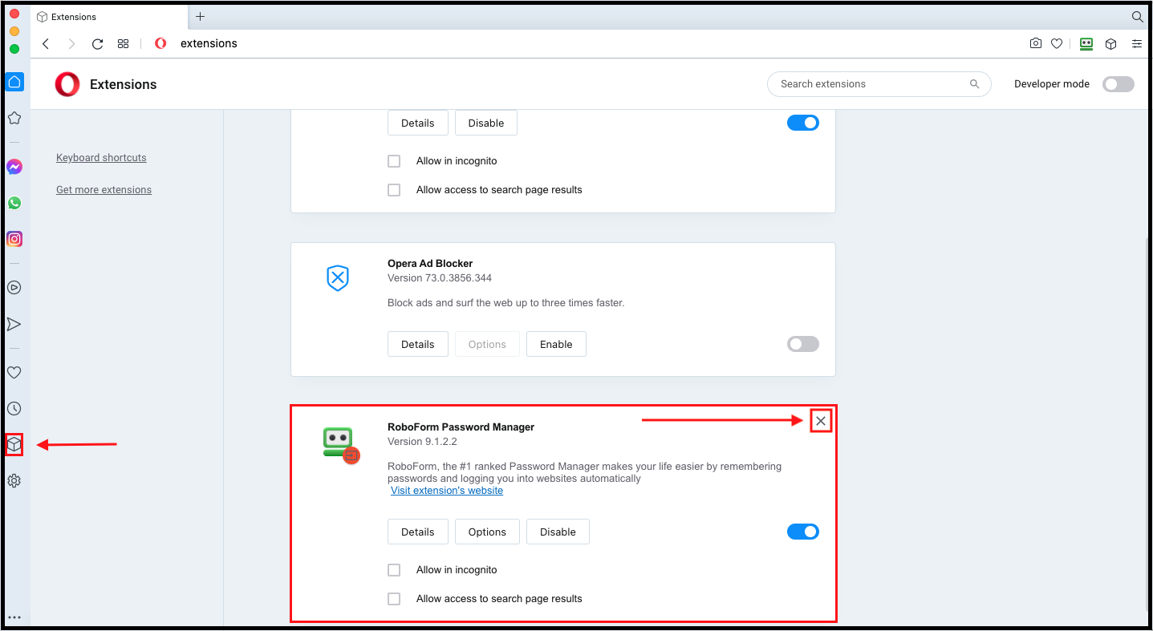Select the Extensions browser tab
Viewport: 1153px width, 631px height.
click(x=109, y=17)
